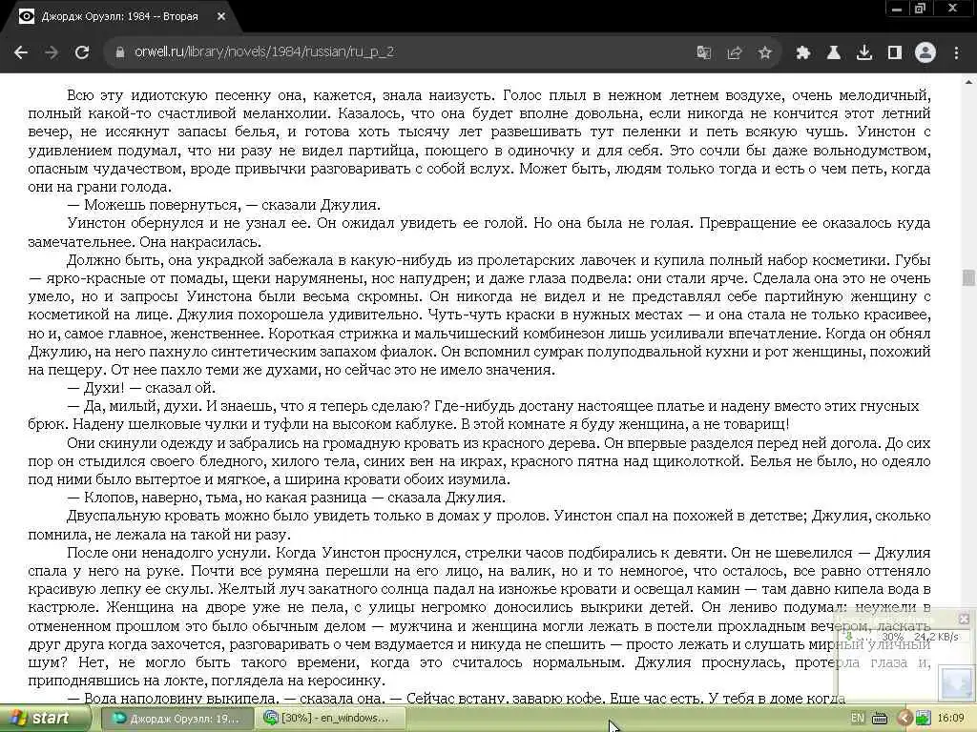Screen dimensions: 977x732
Task: Bookmark this page with the star
Action: (x=765, y=53)
